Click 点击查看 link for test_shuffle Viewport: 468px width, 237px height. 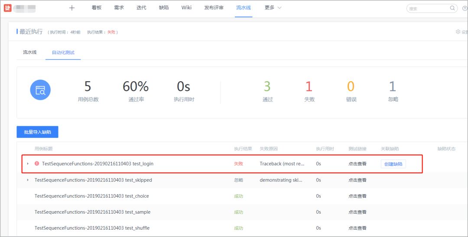pyautogui.click(x=357, y=228)
